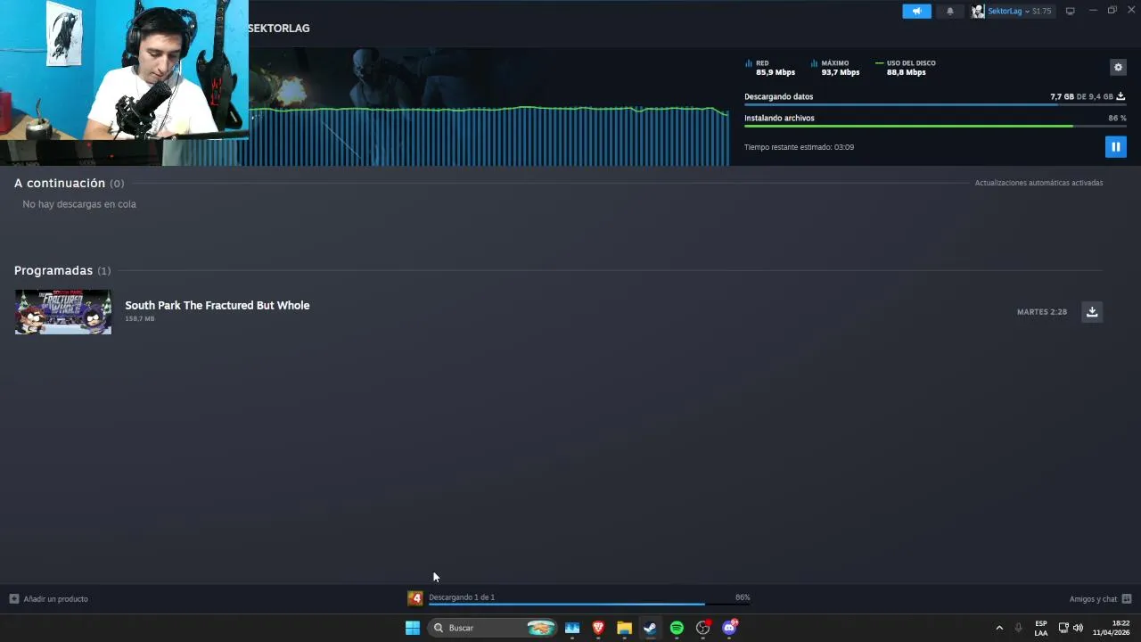Click the RED 85,9 Mbps stat
This screenshot has width=1141, height=642.
tap(770, 68)
